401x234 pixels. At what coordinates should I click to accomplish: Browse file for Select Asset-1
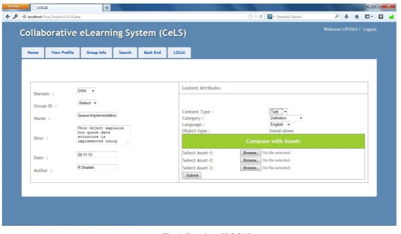250,153
